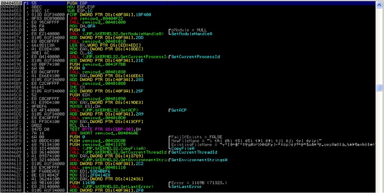Select the CALL remicud_.004010D0 instruction
The height and width of the screenshot is (193, 384).
pyautogui.click(x=98, y=118)
